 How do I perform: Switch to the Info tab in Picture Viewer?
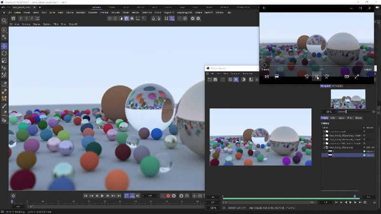coord(333,117)
